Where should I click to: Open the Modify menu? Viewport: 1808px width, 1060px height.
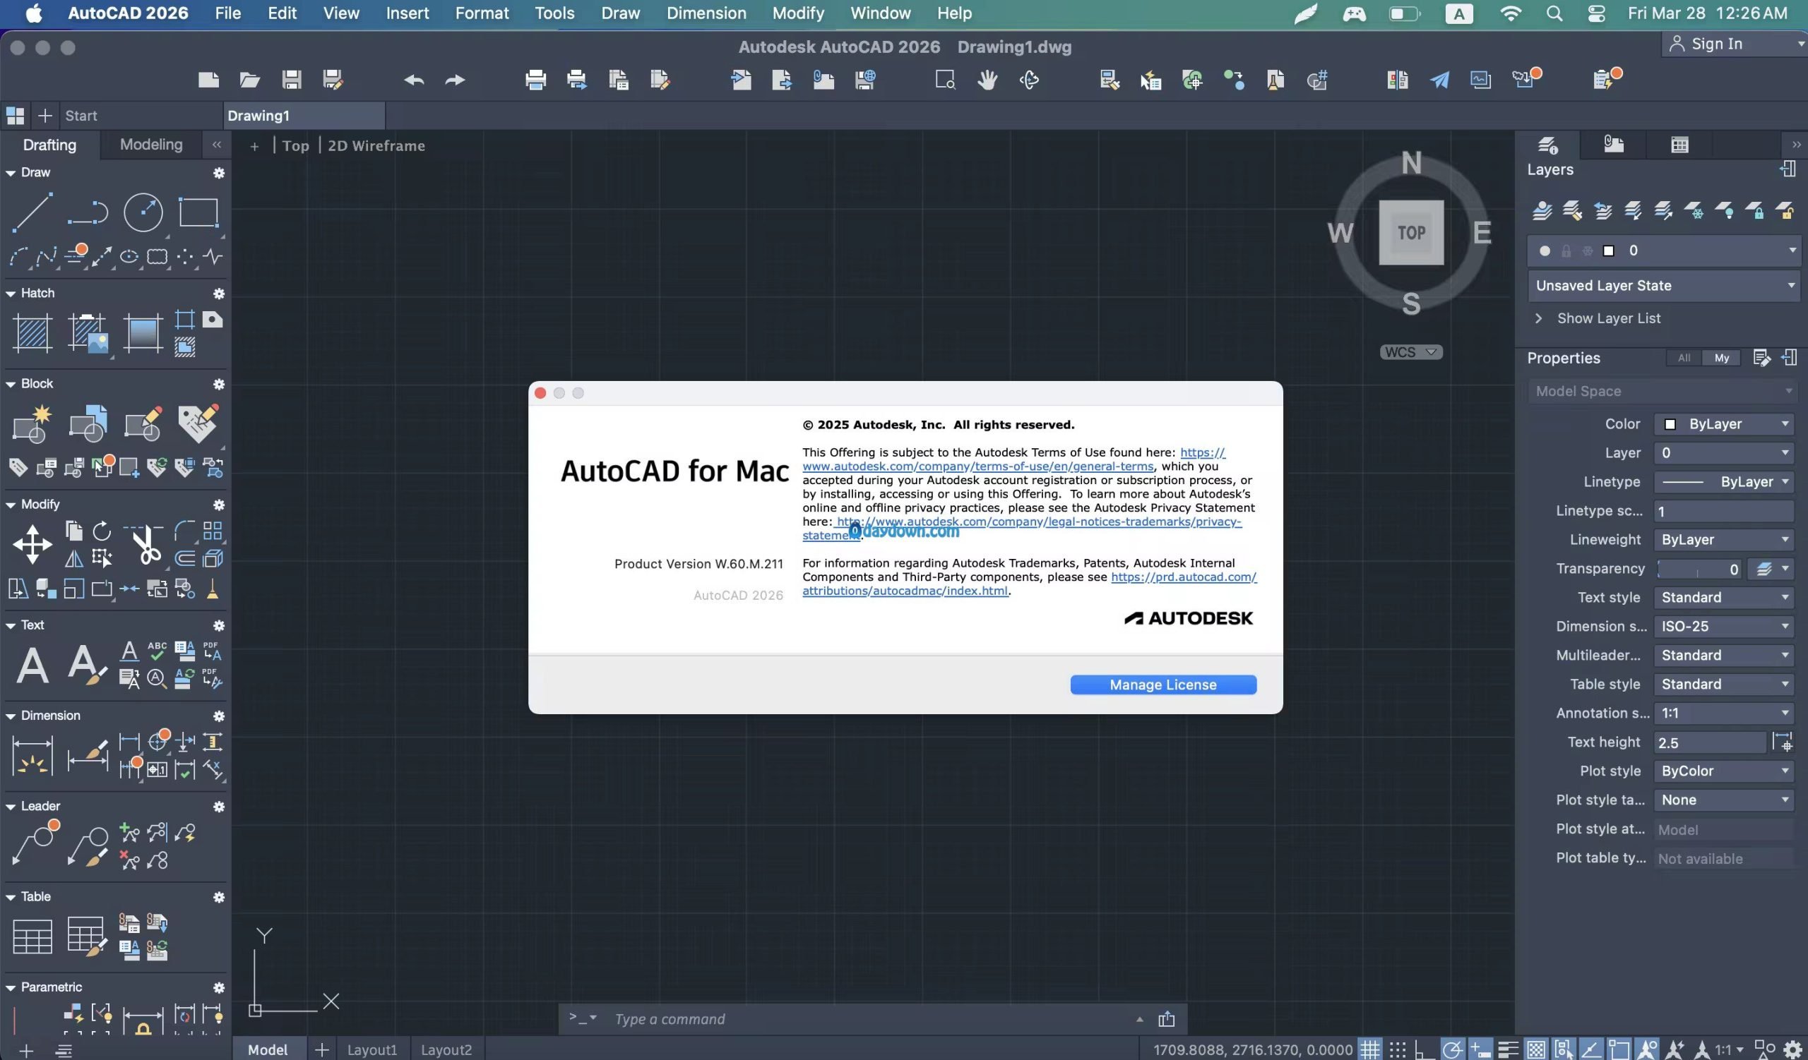(798, 13)
